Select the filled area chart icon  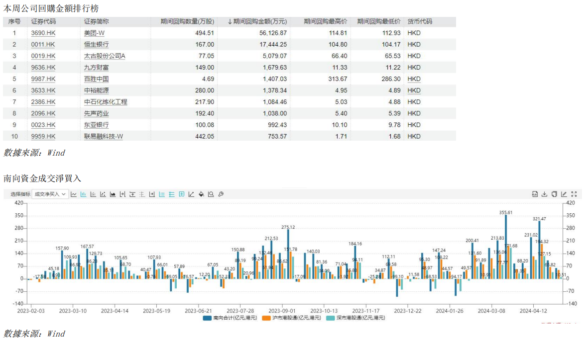coord(113,194)
